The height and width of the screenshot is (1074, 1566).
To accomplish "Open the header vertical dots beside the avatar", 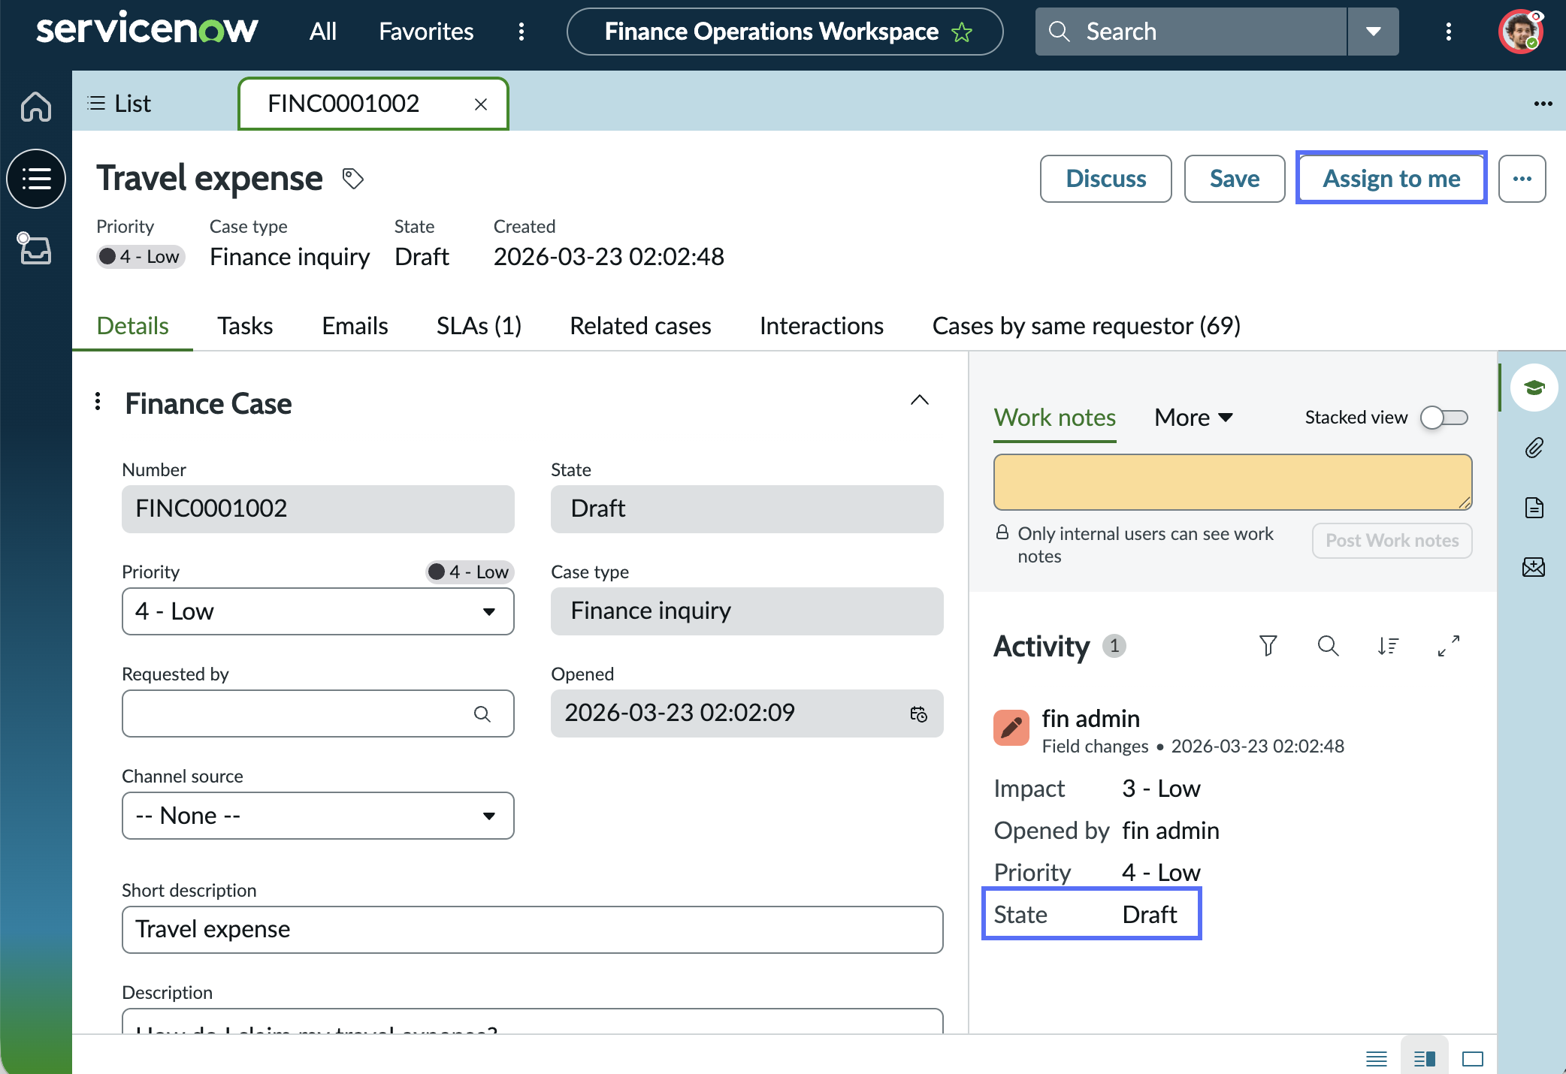I will [1449, 32].
